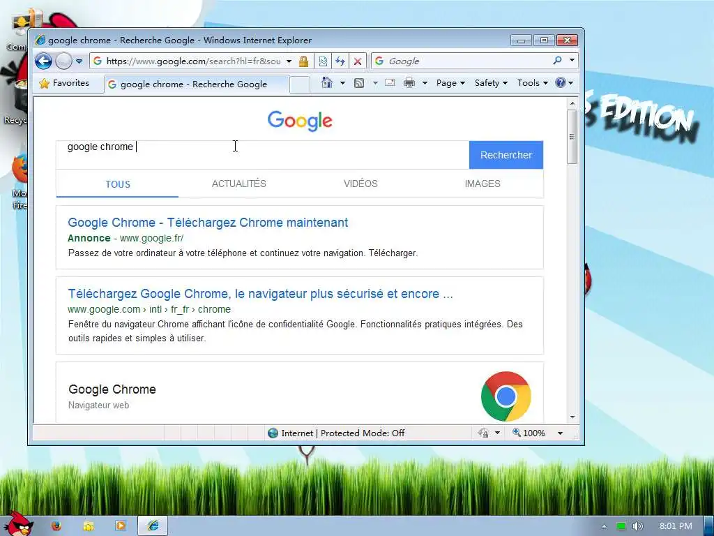Screen dimensions: 714x536
Task: Open Téléchargez Google Chrome, le navigateur link
Action: coord(261,294)
